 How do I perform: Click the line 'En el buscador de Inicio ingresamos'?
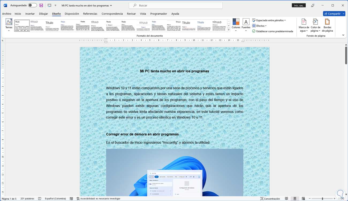pyautogui.click(x=158, y=143)
